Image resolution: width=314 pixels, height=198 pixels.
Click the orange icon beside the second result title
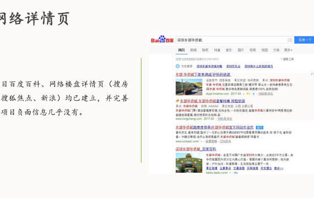177,101
